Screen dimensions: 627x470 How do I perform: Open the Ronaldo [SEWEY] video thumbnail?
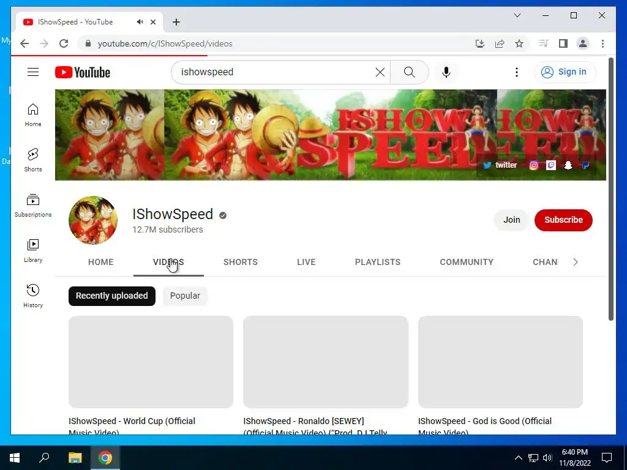coord(326,362)
